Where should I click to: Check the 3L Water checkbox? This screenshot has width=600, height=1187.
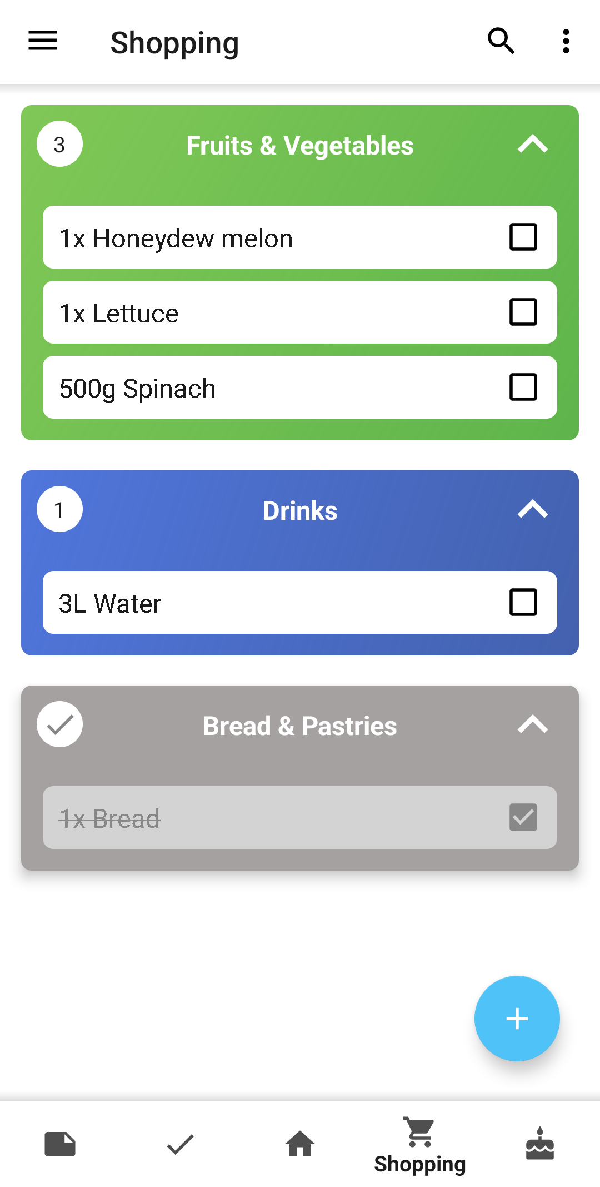pos(523,603)
